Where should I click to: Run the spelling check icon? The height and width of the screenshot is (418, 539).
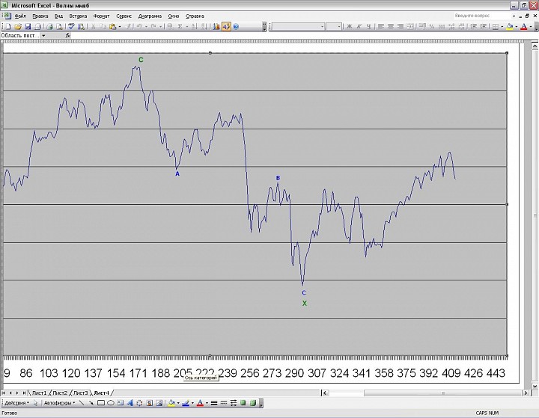point(71,26)
